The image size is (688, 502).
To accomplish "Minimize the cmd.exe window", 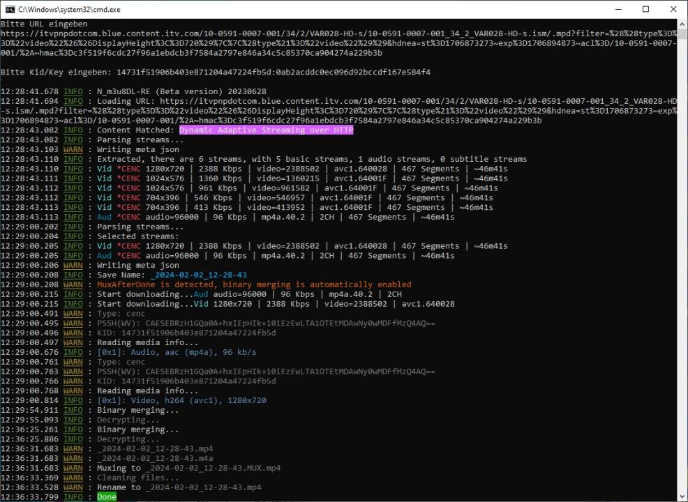I will pos(613,9).
